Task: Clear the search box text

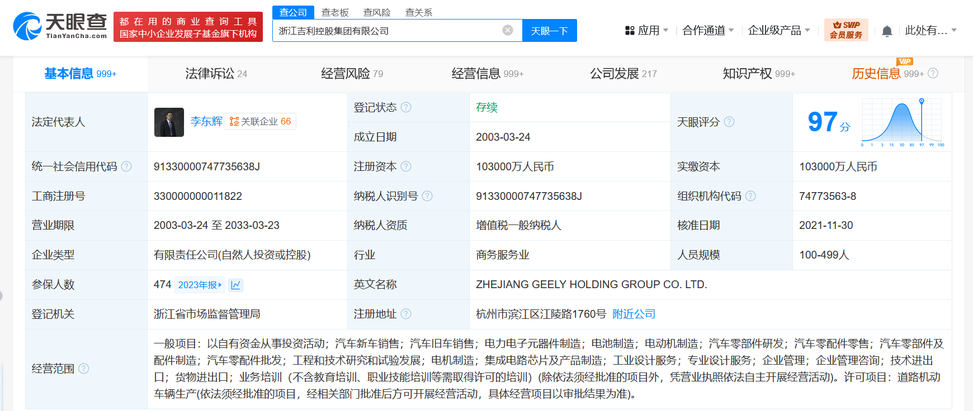Action: (x=507, y=30)
